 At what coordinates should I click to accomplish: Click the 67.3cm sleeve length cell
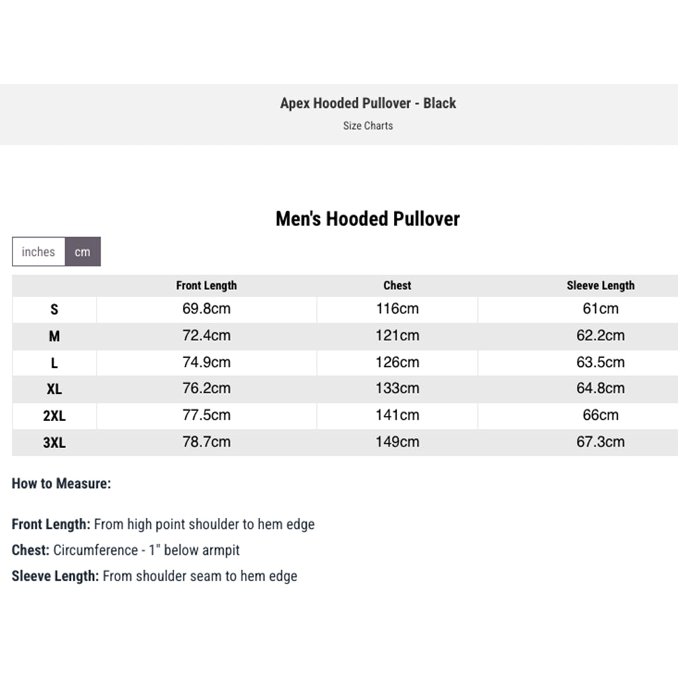click(601, 442)
